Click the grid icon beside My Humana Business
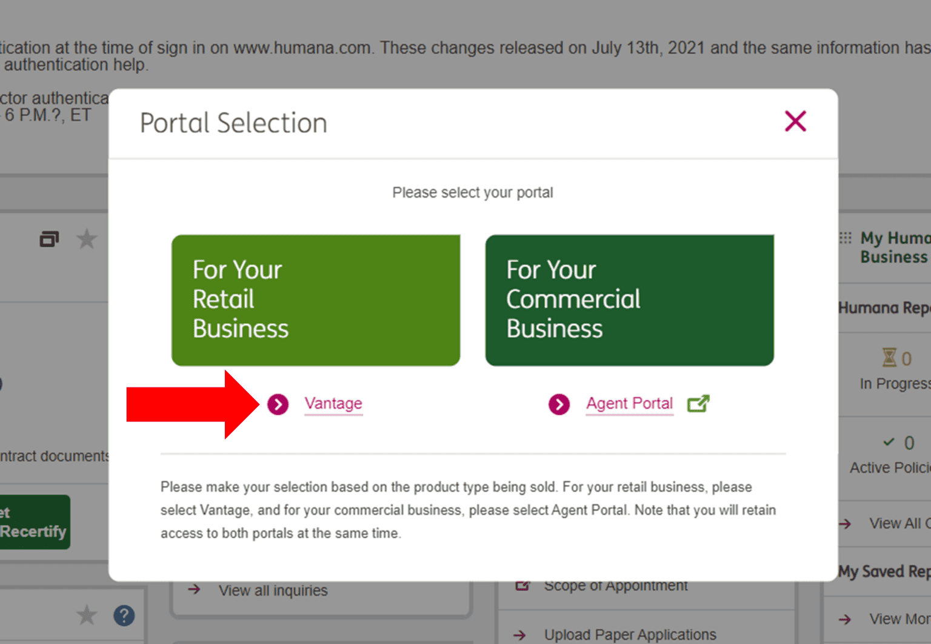This screenshot has width=931, height=644. [846, 239]
